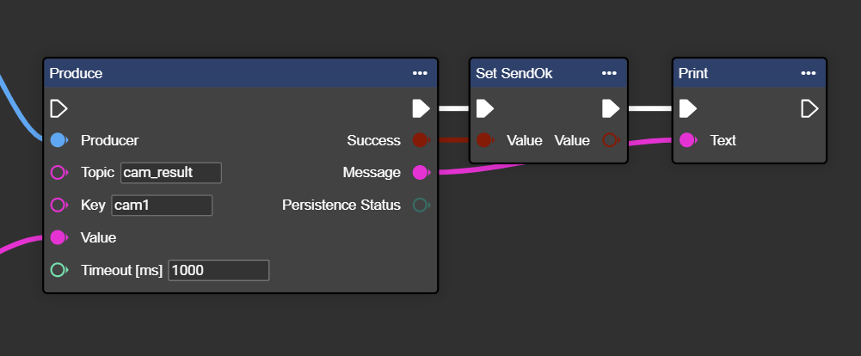
Task: Click the pink Value input pin on Produce
Action: point(58,237)
